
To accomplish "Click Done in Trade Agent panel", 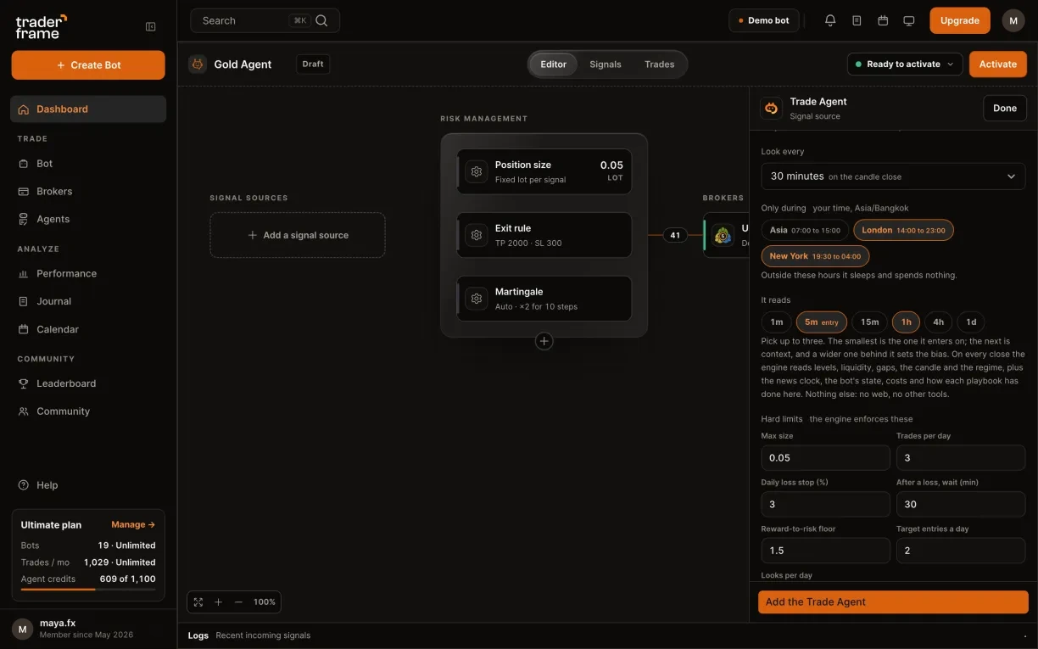I will tap(1005, 108).
